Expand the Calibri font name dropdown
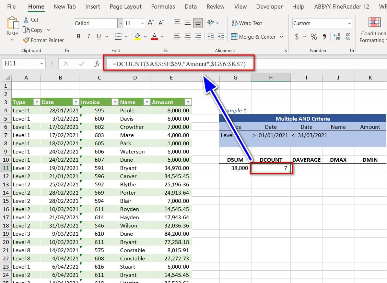Image resolution: width=387 pixels, height=283 pixels. 120,23
